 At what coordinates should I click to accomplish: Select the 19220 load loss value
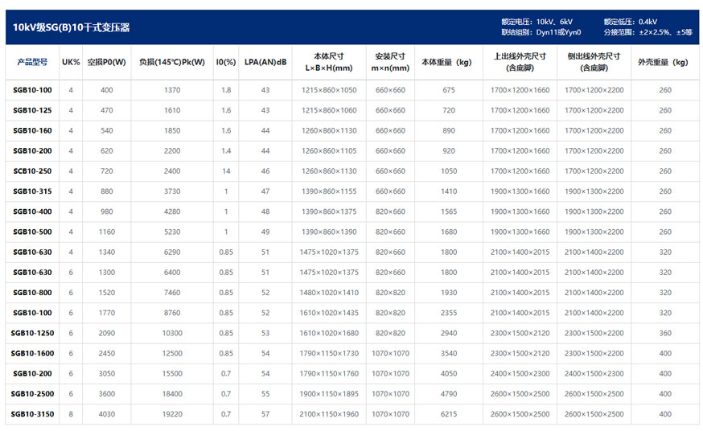(171, 414)
